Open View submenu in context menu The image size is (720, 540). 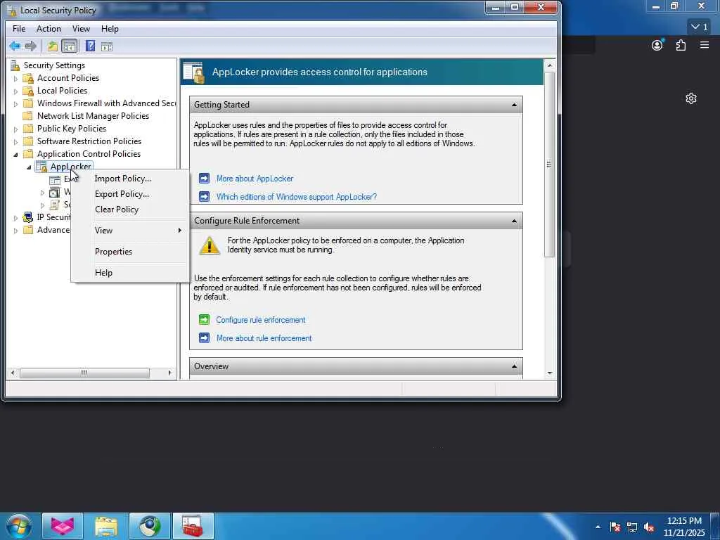click(130, 231)
